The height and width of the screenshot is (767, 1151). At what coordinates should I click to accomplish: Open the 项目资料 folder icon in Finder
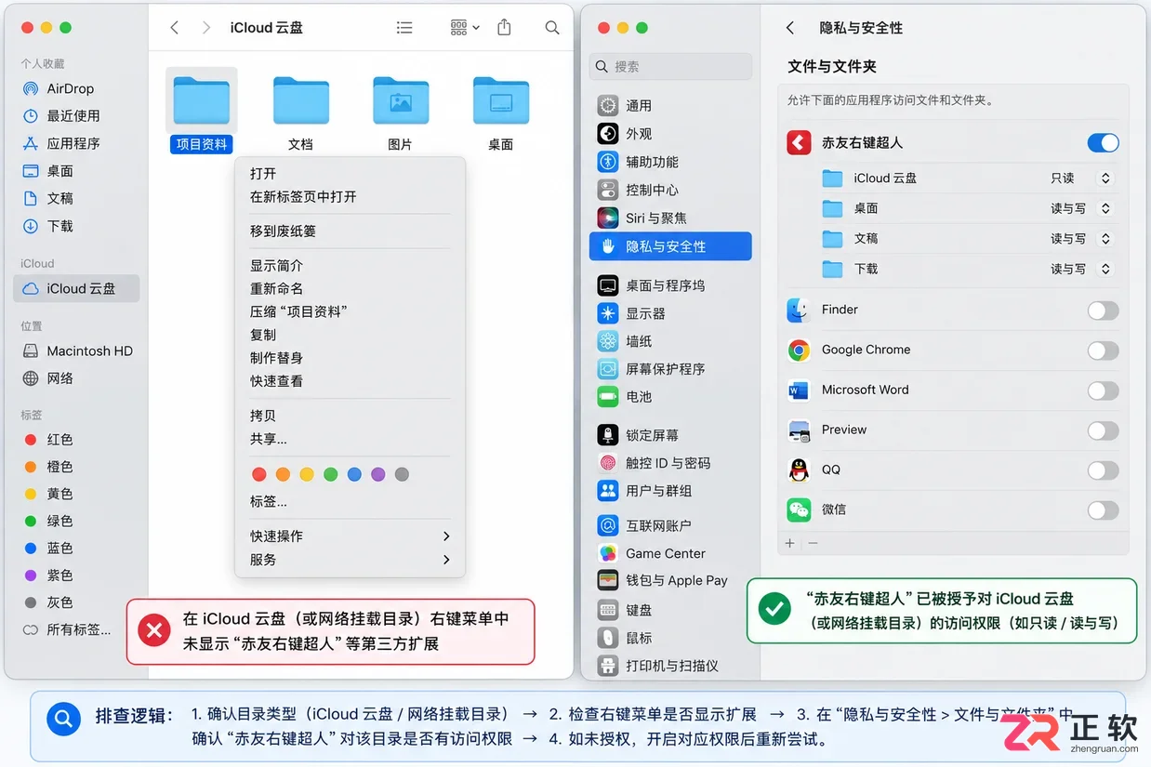click(202, 100)
